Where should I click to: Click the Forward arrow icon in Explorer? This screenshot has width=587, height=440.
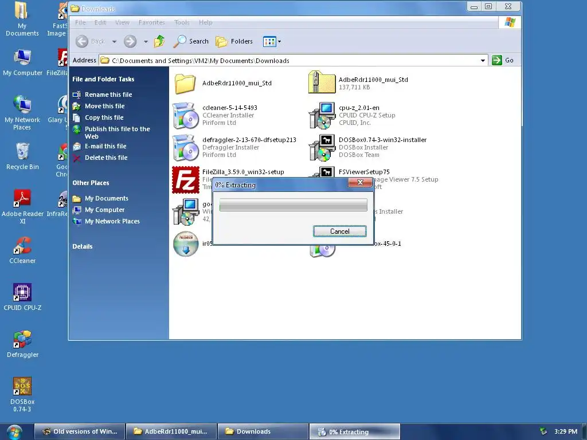[x=130, y=41]
